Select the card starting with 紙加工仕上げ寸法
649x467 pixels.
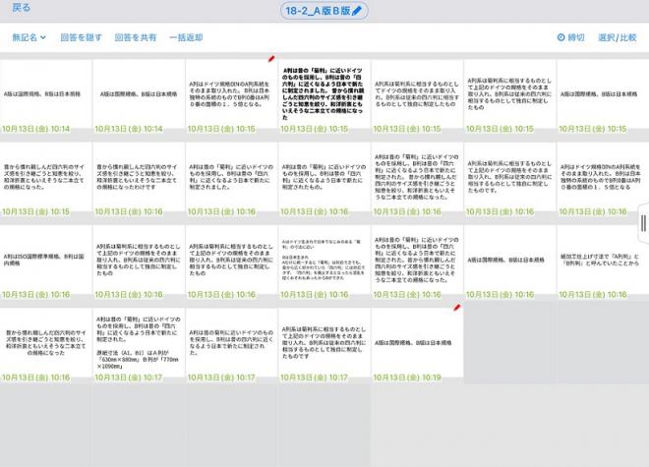point(600,260)
